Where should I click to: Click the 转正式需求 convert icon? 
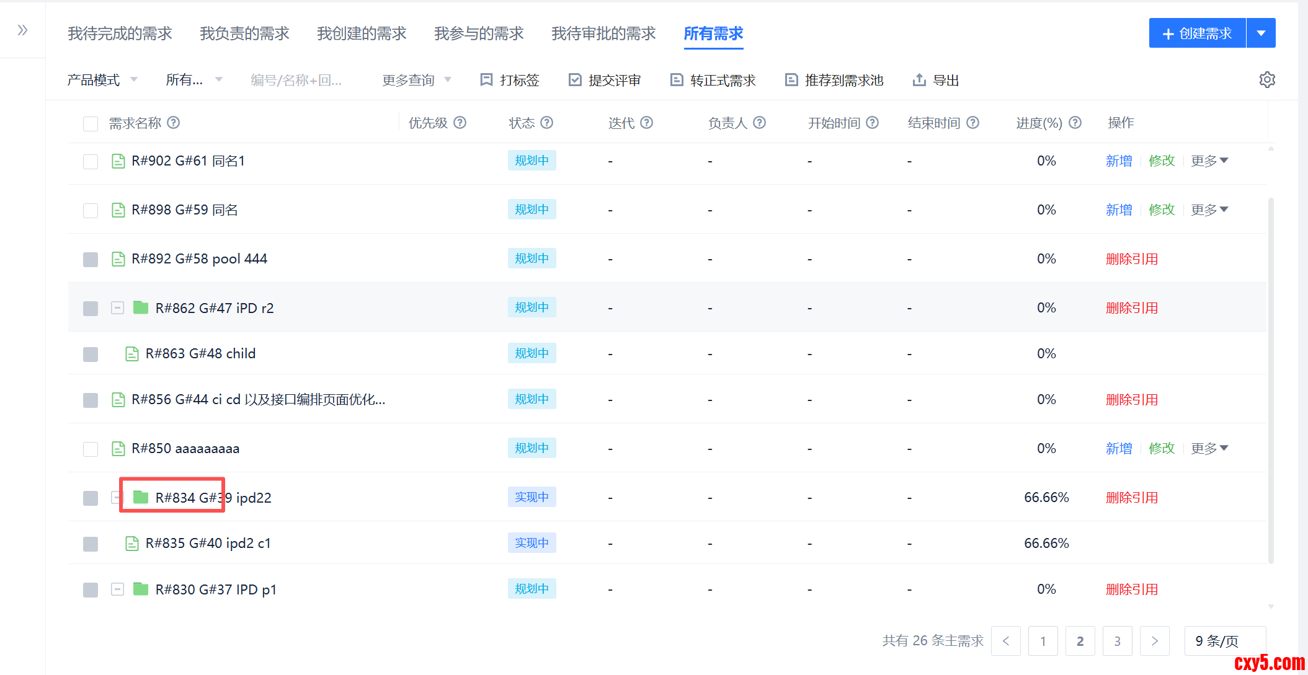(677, 80)
